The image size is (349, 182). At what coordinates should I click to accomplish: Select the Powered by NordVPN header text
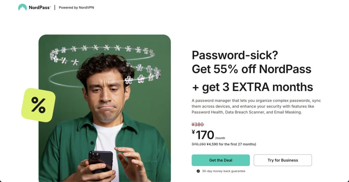tap(76, 7)
